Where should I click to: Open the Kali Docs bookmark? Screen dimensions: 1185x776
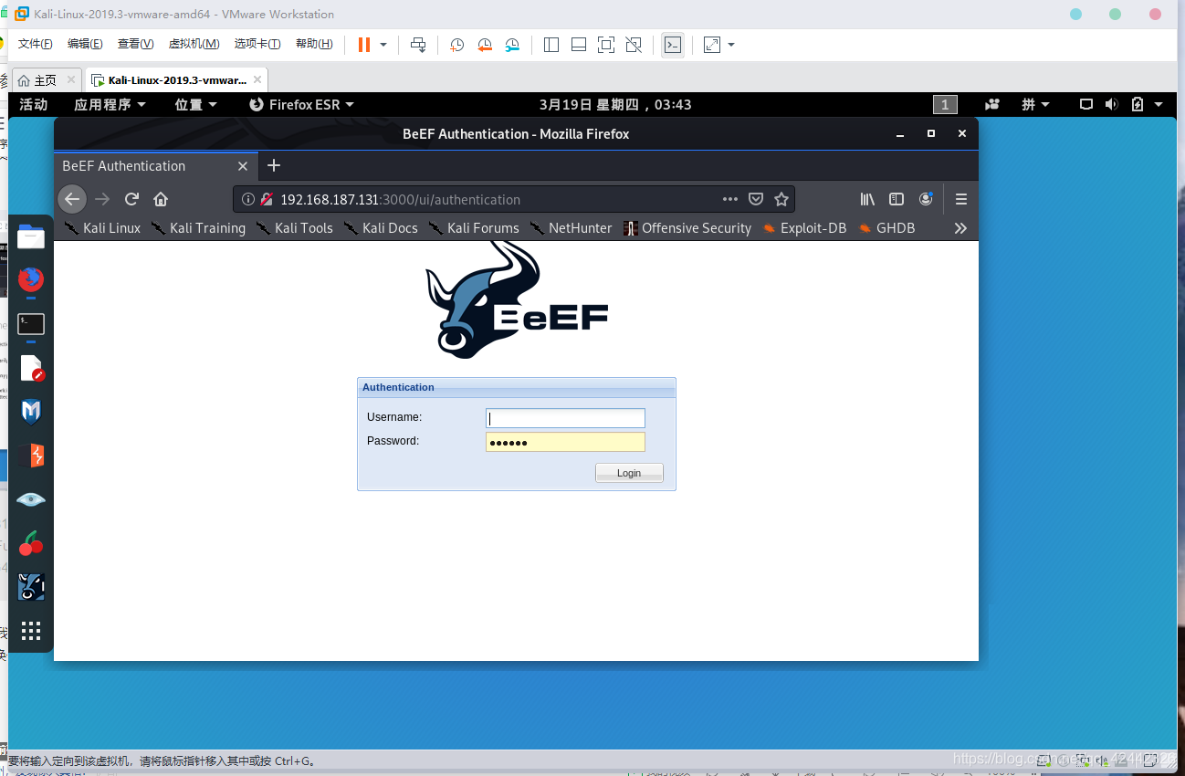pyautogui.click(x=381, y=228)
